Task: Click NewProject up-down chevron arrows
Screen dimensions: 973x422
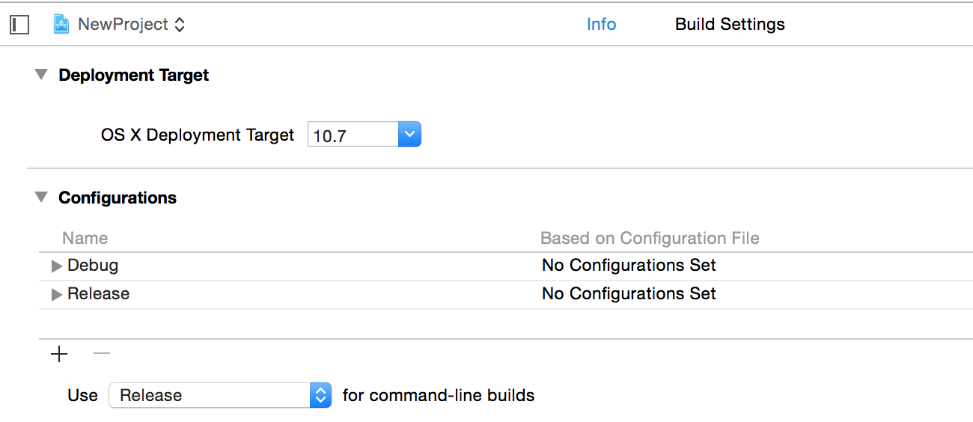Action: click(180, 25)
